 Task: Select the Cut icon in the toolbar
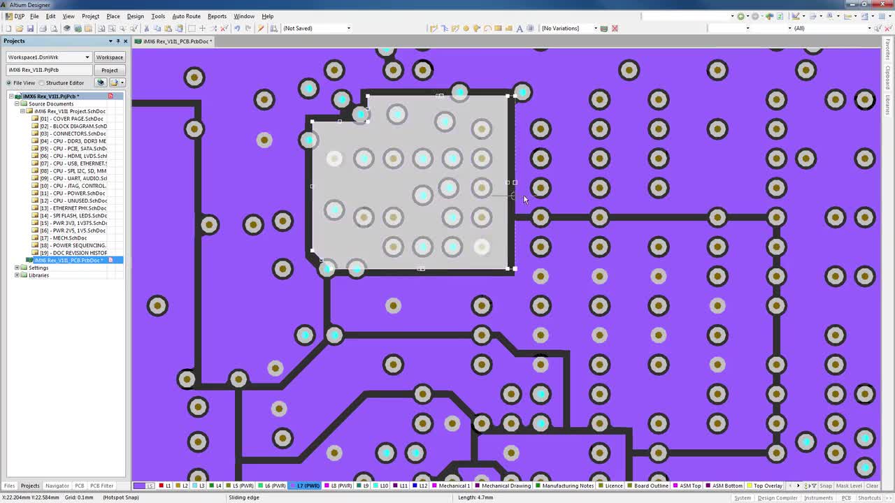[x=146, y=28]
